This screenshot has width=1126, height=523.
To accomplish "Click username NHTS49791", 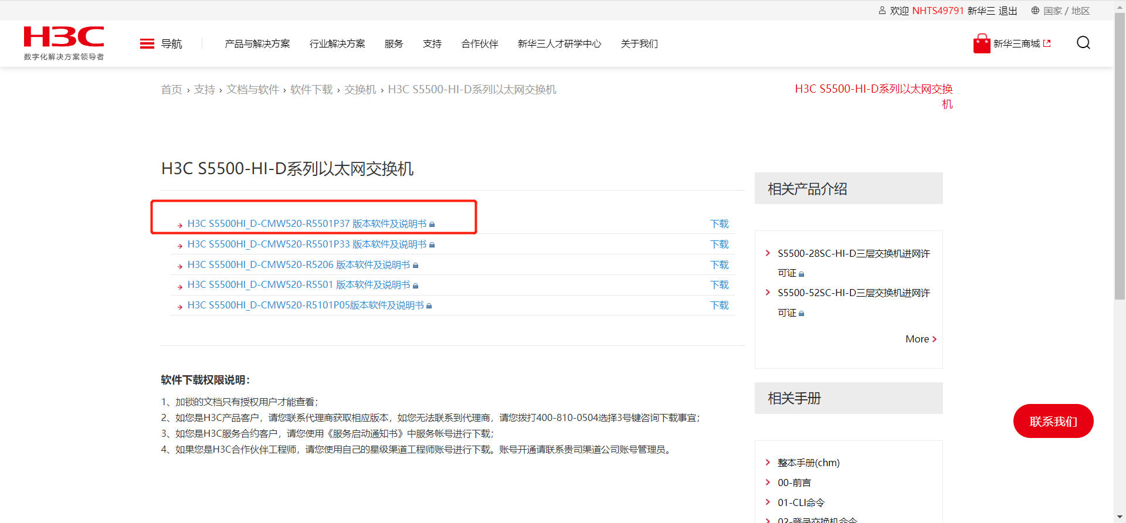I will pyautogui.click(x=938, y=11).
